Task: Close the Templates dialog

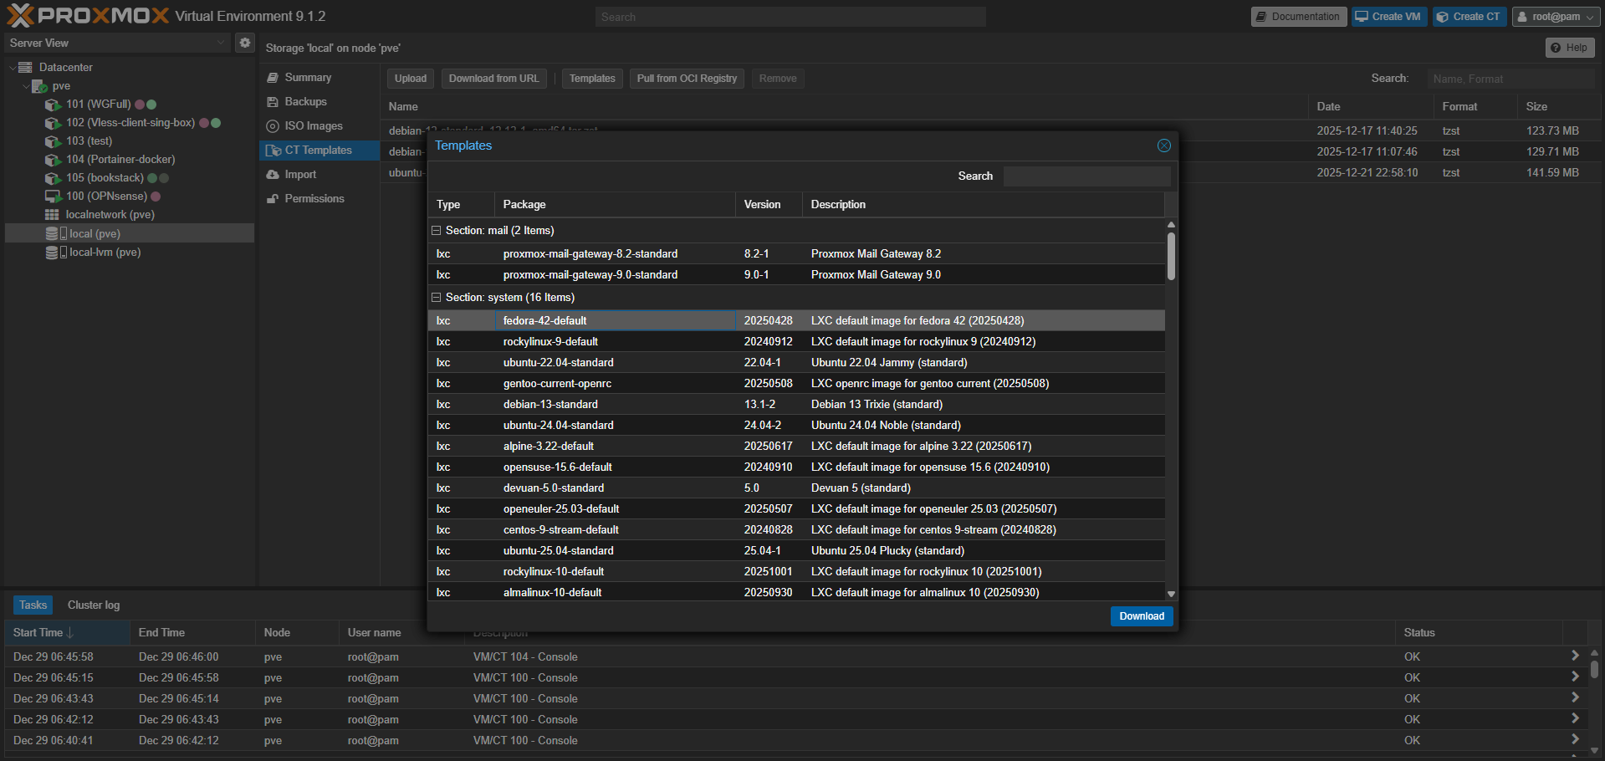Action: tap(1163, 146)
